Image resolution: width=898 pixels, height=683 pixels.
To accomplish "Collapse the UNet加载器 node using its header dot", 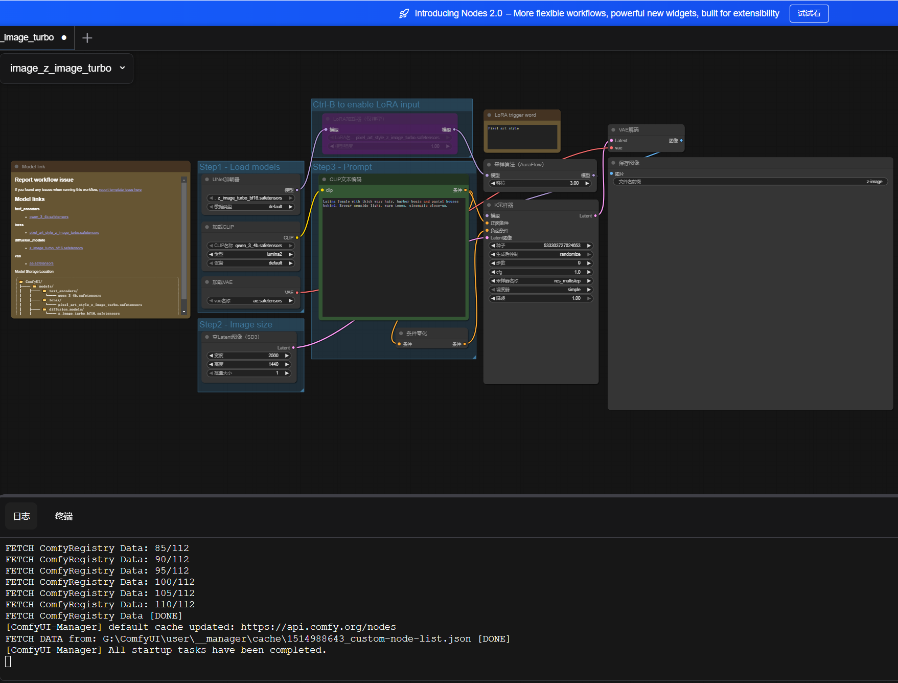I will (x=207, y=180).
